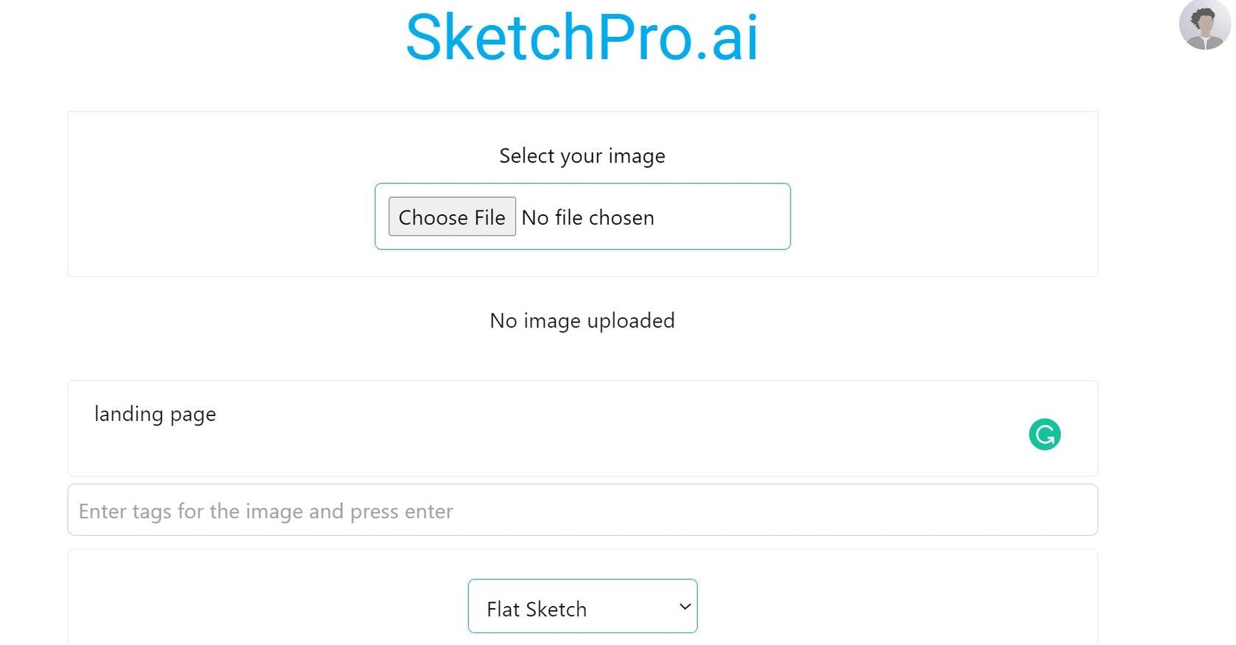
Task: Place cursor on the word "page"
Action: coord(193,415)
